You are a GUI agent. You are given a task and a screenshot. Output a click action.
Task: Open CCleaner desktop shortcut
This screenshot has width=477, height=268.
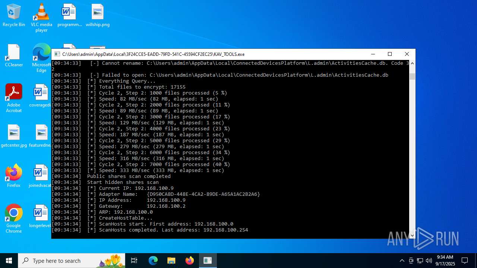[x=14, y=55]
